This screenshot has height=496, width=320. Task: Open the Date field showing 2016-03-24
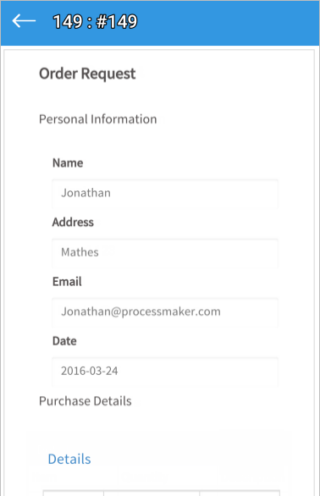point(165,372)
